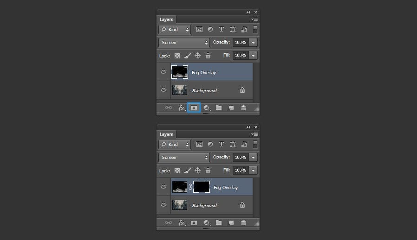Click link layers icon in lower panel
The width and height of the screenshot is (417, 240).
[169, 222]
